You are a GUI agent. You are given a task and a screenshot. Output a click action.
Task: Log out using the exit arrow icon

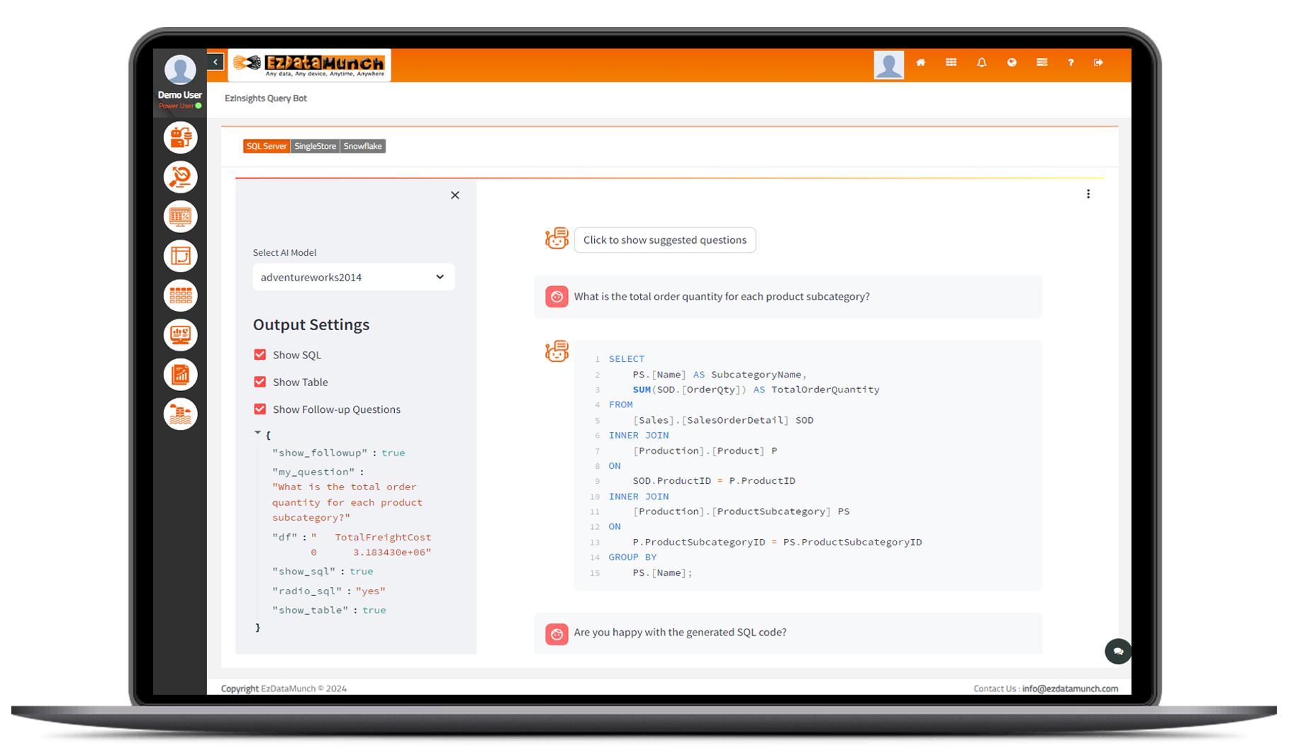point(1098,62)
